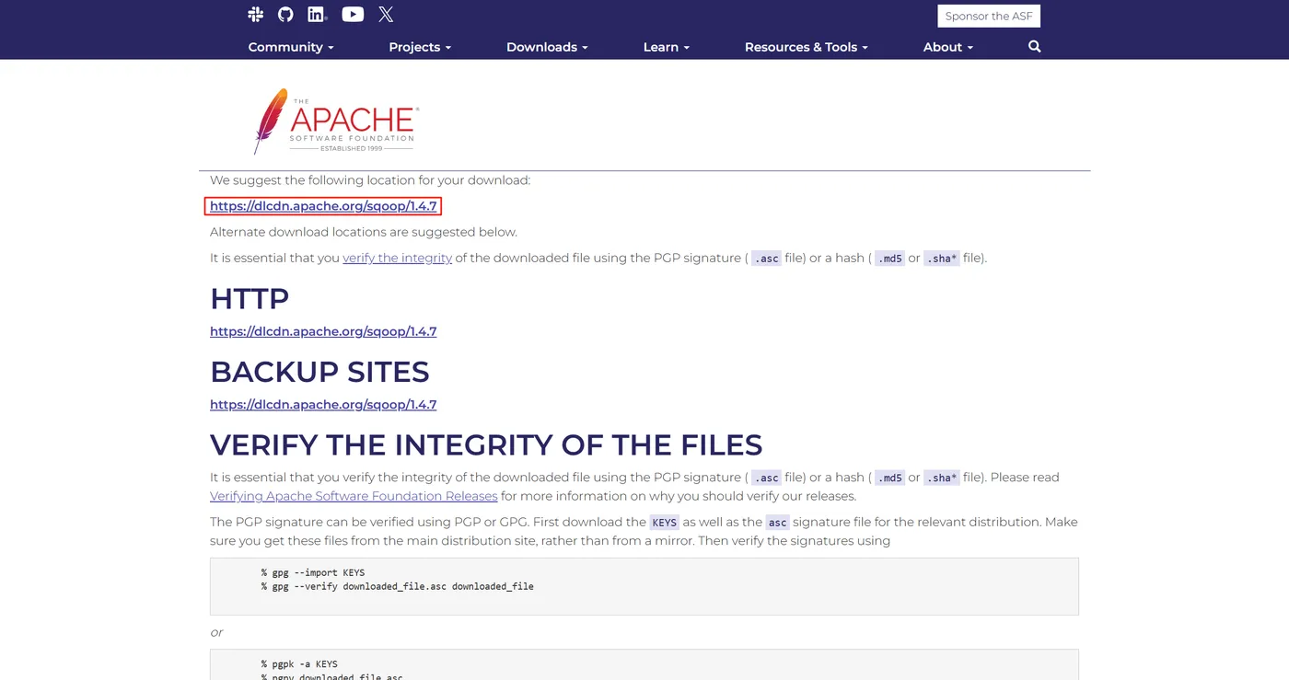1289x680 pixels.
Task: Open the LinkedIn icon link
Action: pos(318,14)
